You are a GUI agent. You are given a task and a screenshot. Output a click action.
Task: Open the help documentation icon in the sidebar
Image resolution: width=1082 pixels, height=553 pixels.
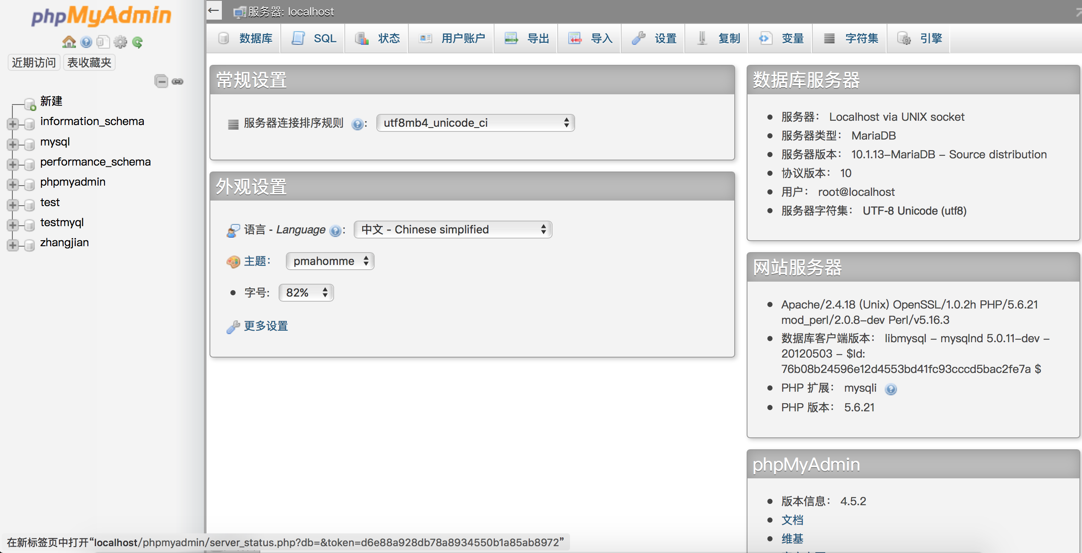tap(86, 42)
